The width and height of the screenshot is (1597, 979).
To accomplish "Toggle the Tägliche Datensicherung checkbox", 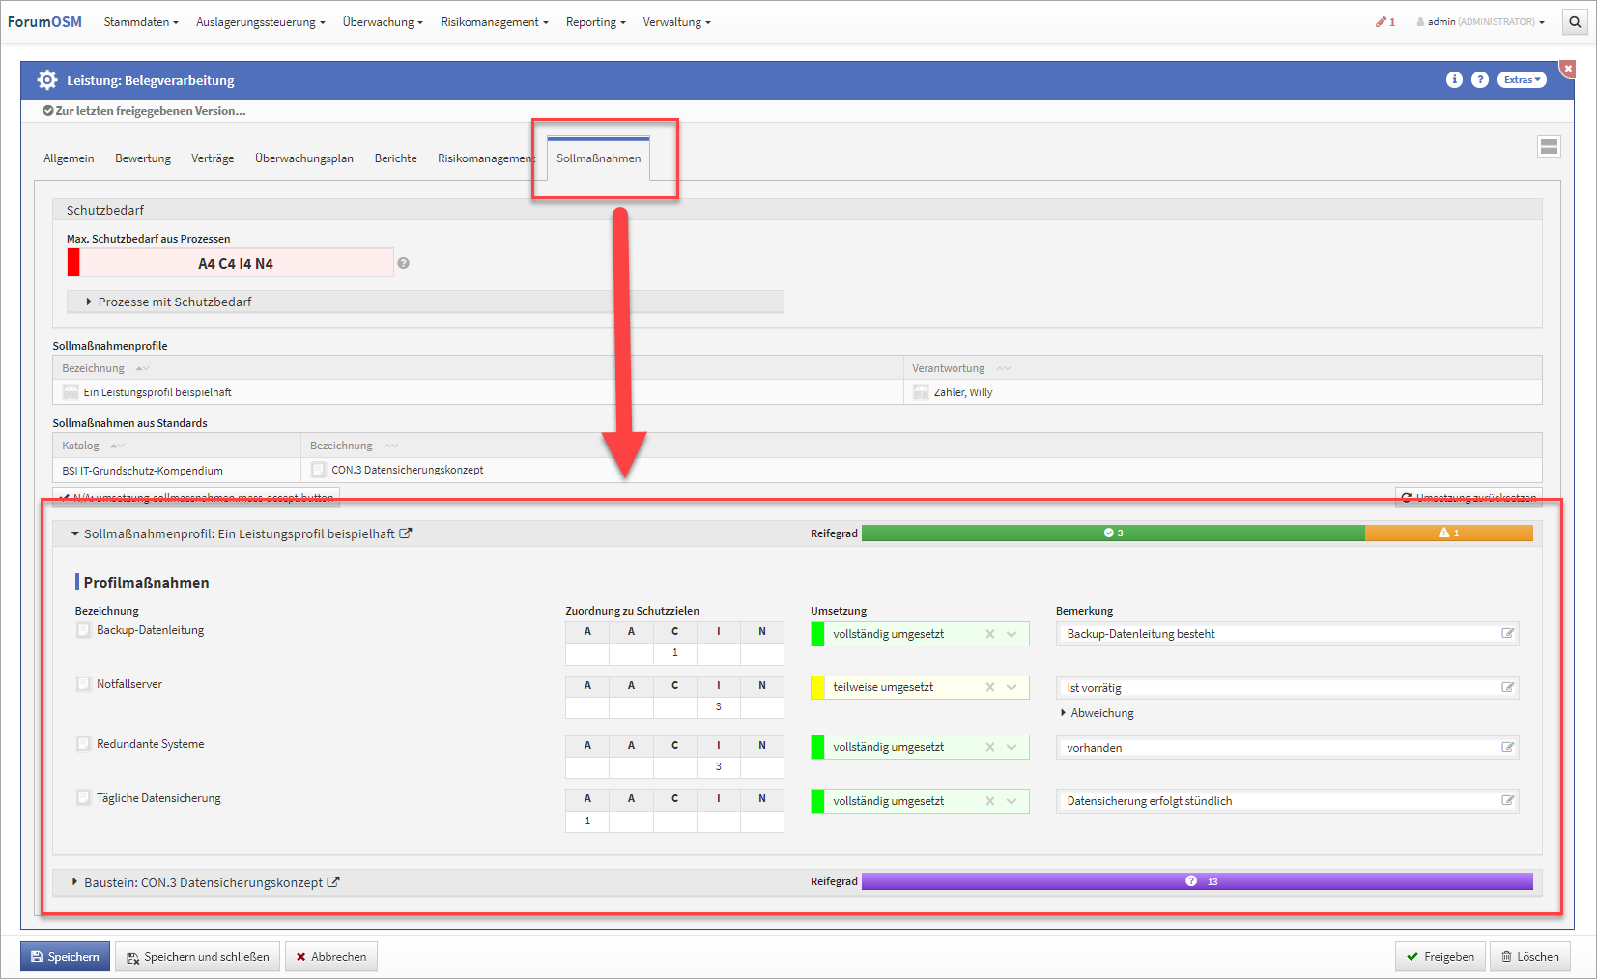I will (83, 798).
